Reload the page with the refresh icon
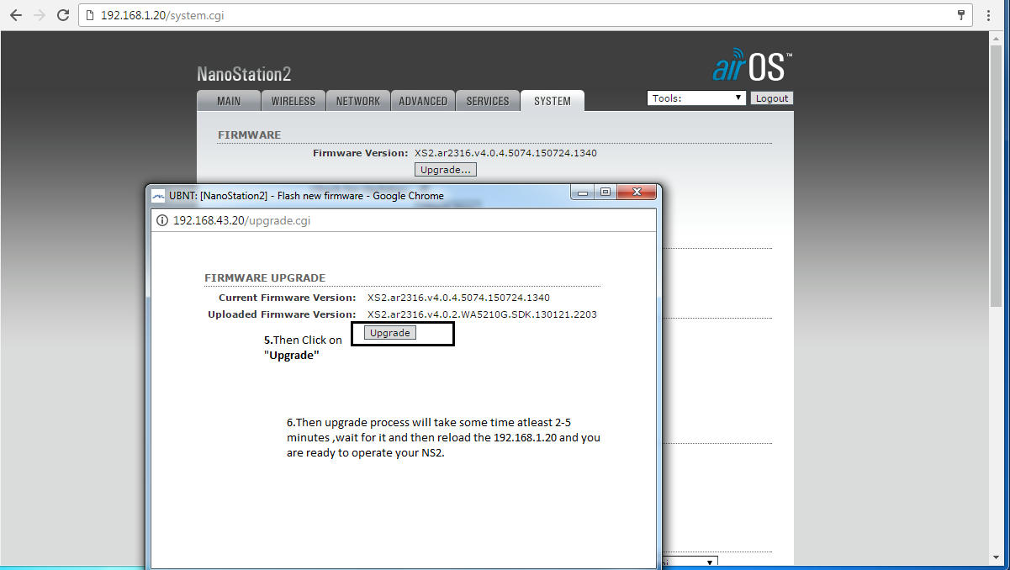This screenshot has height=570, width=1010. tap(62, 15)
